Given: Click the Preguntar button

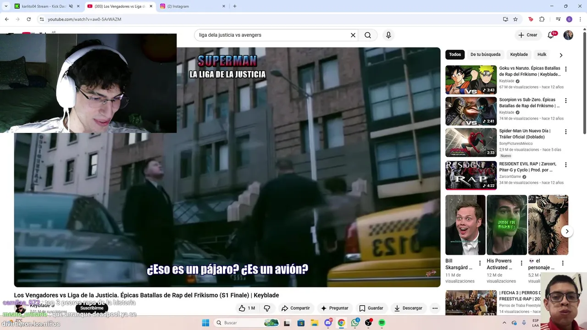Looking at the screenshot, I should point(334,308).
